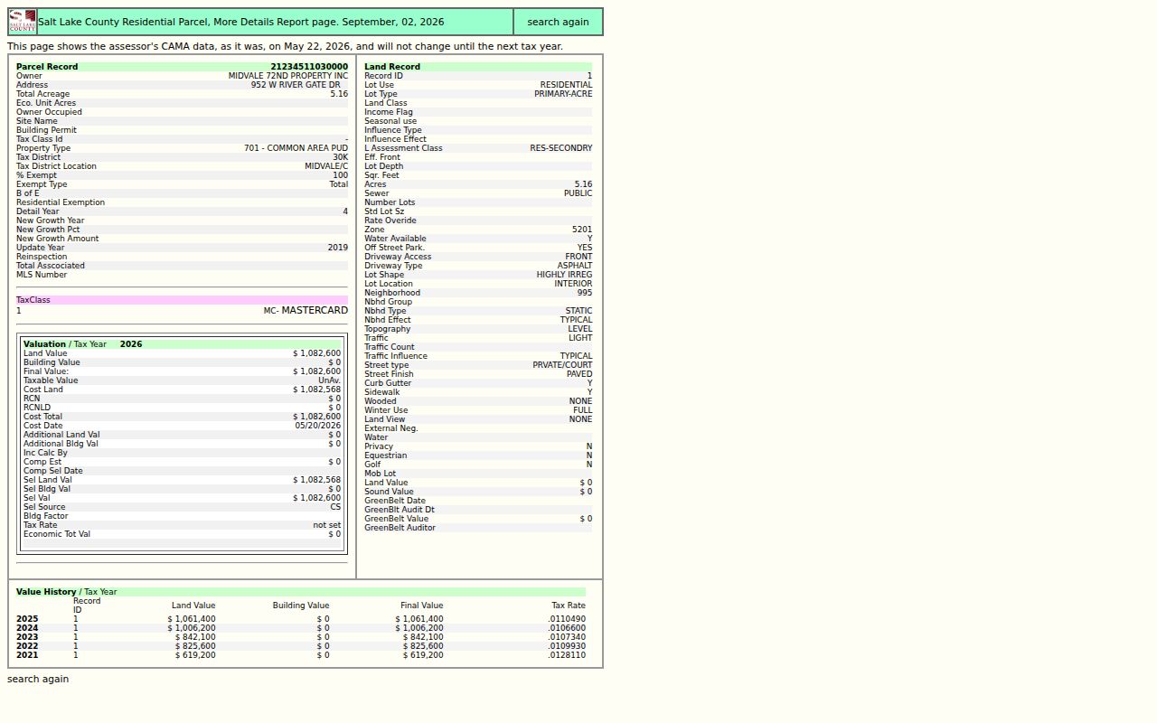The width and height of the screenshot is (1157, 723).
Task: Select Cost Land value $ 1,082,568
Action: 317,390
